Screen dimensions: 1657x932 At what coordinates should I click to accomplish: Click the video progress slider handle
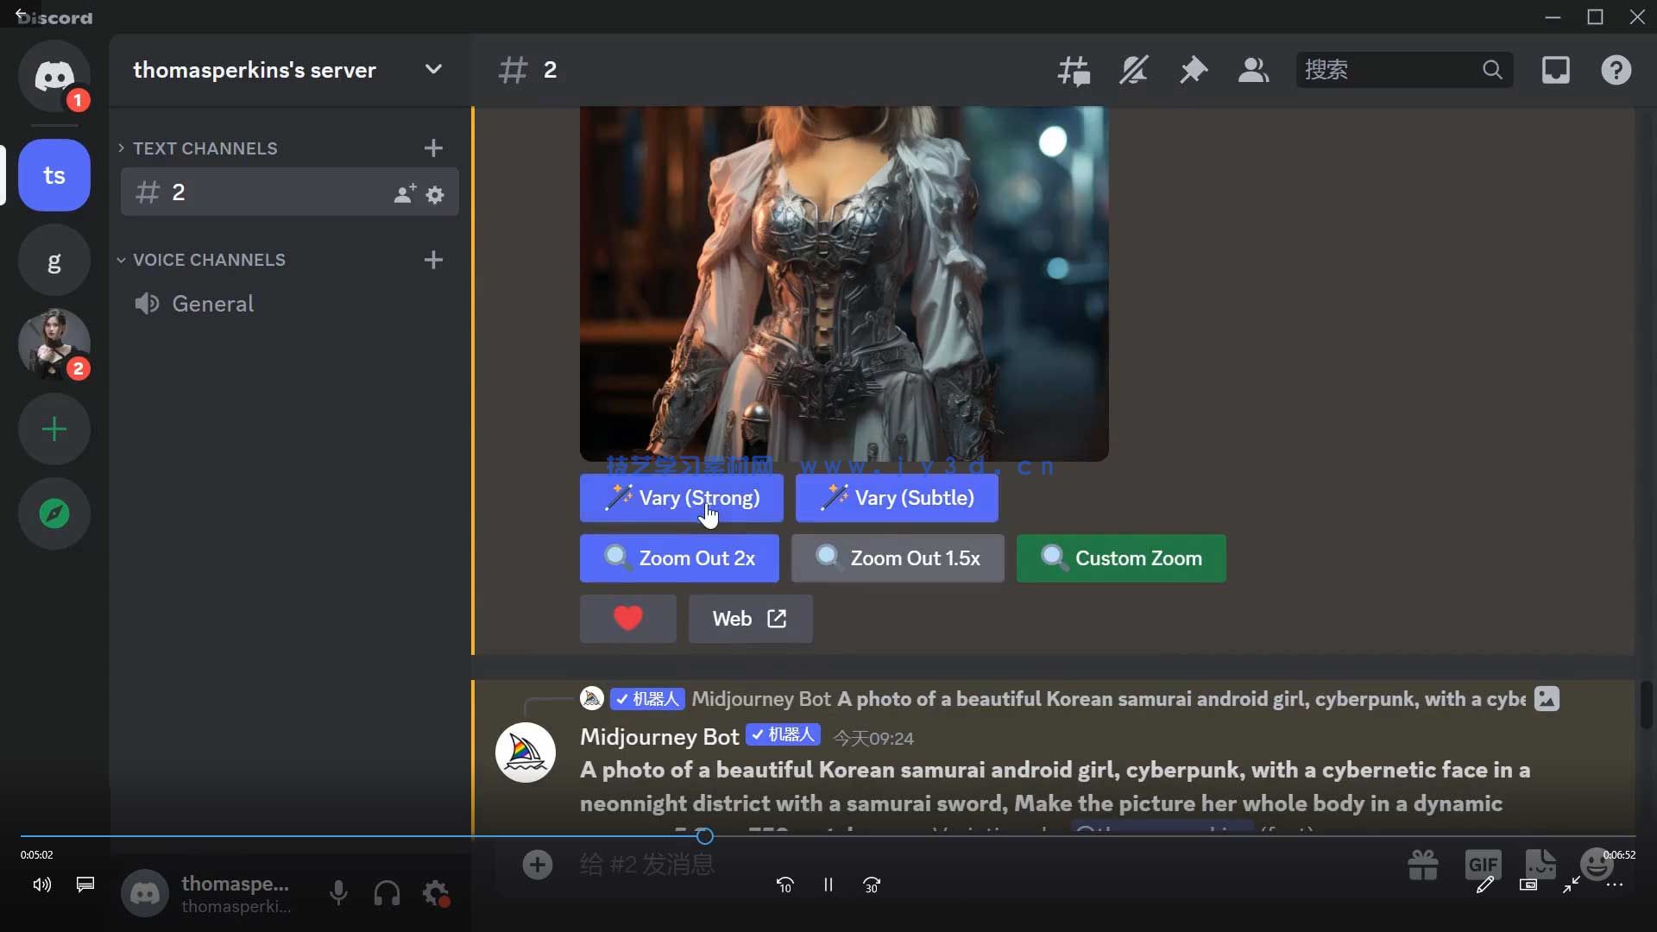pyautogui.click(x=704, y=835)
